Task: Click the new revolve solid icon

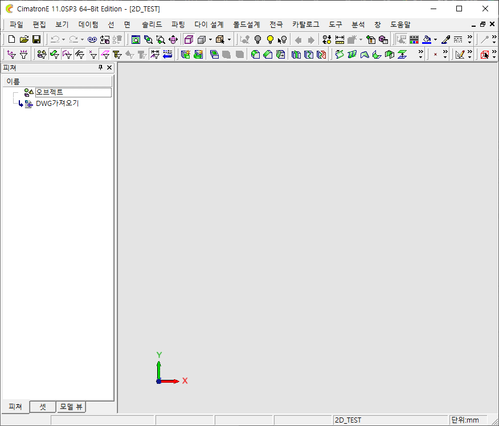Action: click(x=198, y=55)
